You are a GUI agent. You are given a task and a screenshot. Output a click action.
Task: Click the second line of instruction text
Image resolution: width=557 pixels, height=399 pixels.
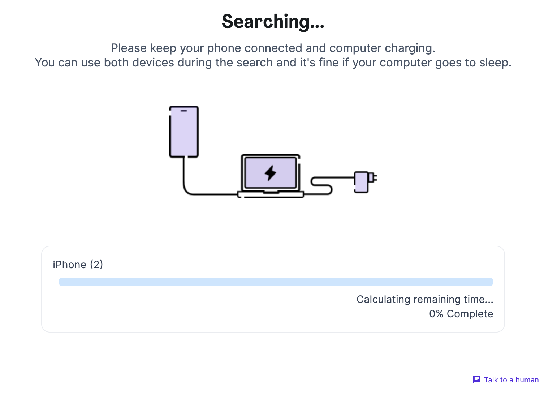pyautogui.click(x=273, y=62)
